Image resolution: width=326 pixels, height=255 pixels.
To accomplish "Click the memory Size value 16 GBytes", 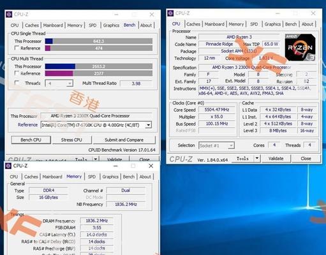I will (48, 198).
